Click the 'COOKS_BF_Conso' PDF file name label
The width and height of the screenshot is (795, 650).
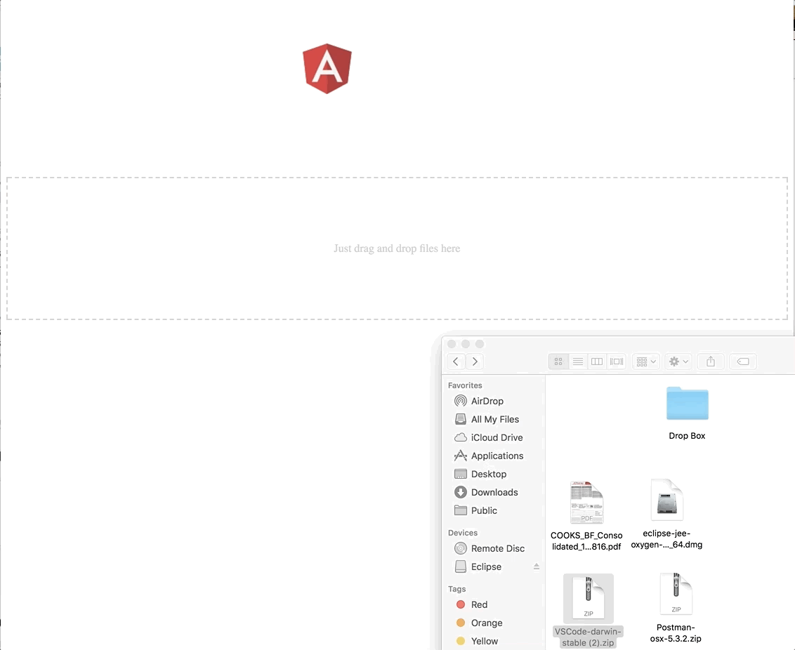click(586, 541)
